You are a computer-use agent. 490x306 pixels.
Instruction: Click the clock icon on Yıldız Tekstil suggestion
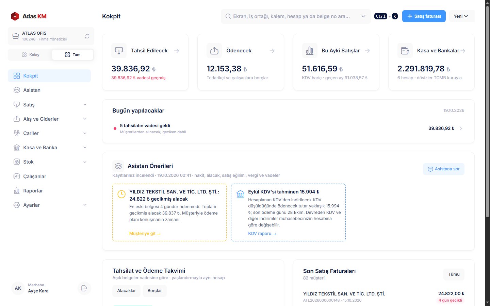[121, 194]
